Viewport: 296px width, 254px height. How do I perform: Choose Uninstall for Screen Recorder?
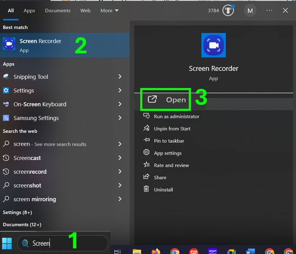click(x=163, y=189)
